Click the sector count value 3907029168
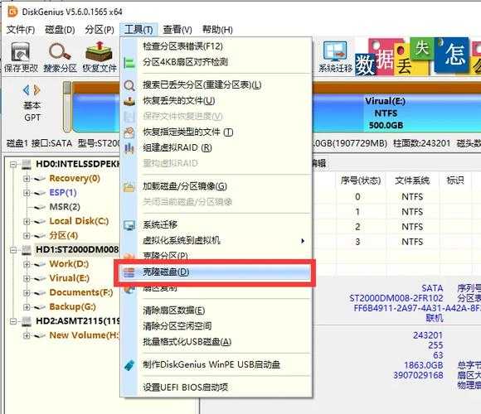This screenshot has height=414, width=481. [x=418, y=375]
